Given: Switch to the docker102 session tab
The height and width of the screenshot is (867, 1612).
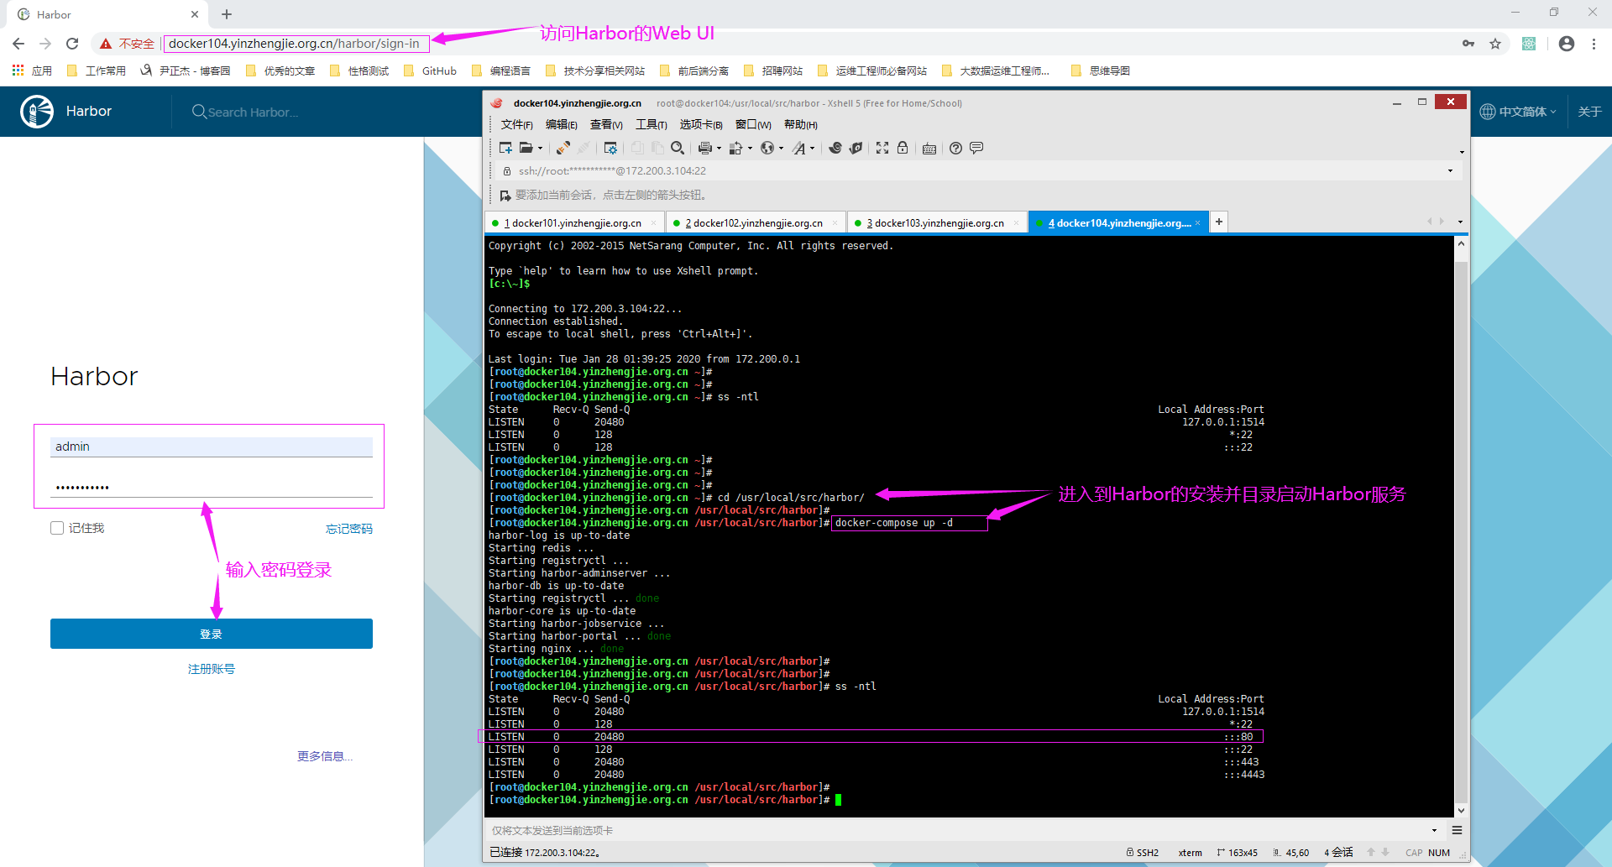Looking at the screenshot, I should (x=756, y=223).
